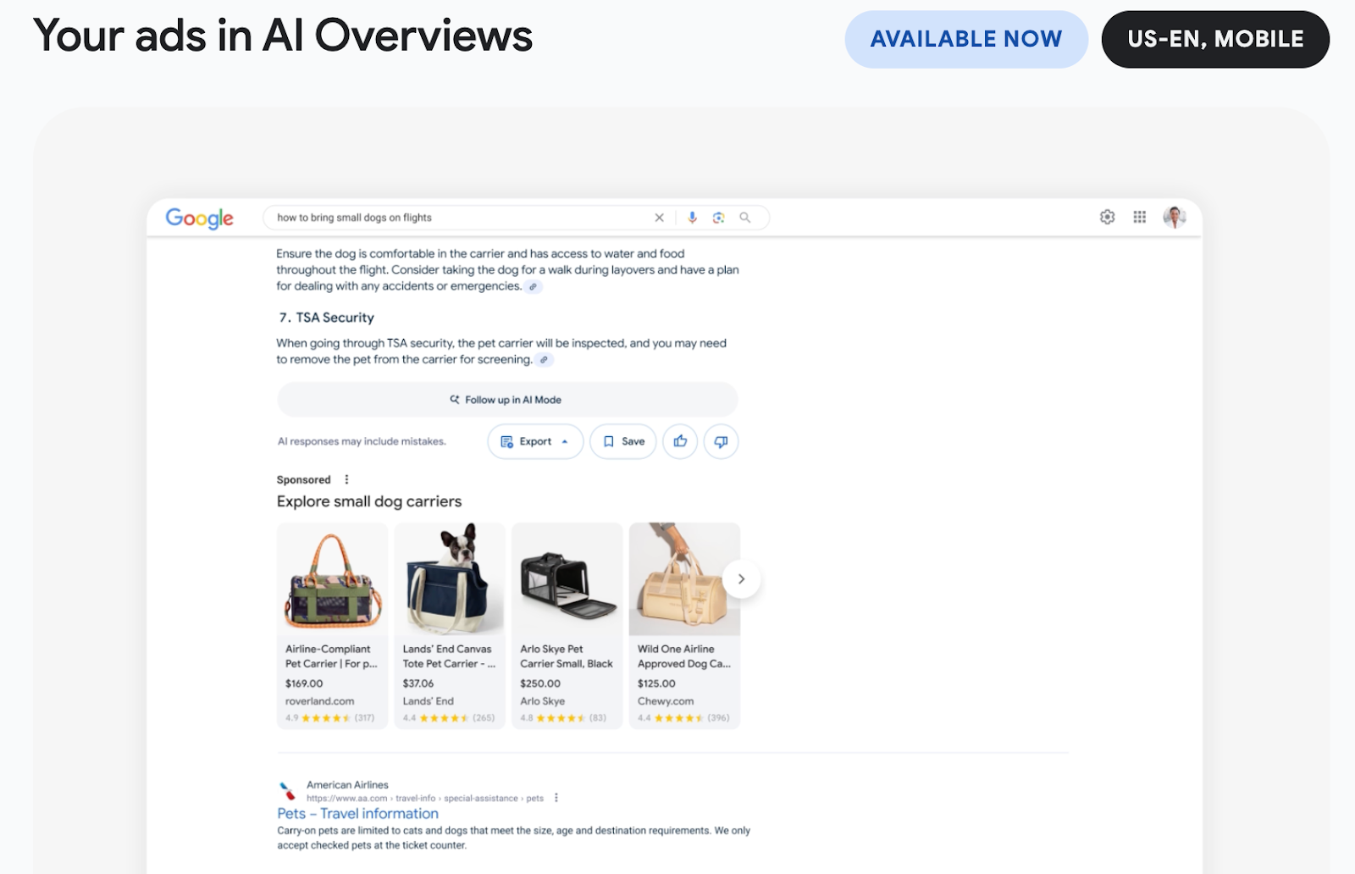The height and width of the screenshot is (874, 1355).
Task: Advance the product carousel with the arrow
Action: [741, 579]
